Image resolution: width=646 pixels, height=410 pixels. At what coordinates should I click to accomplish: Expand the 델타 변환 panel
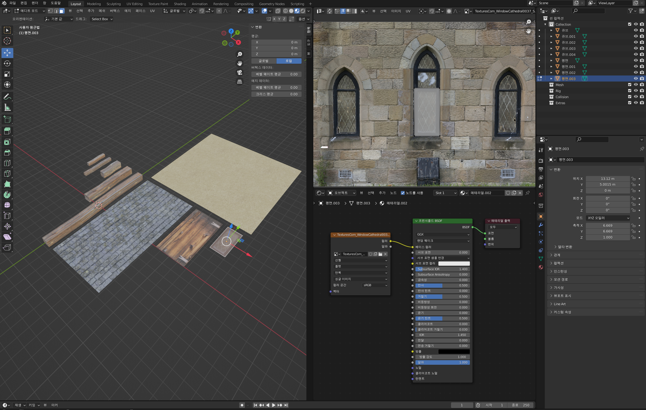pos(564,247)
